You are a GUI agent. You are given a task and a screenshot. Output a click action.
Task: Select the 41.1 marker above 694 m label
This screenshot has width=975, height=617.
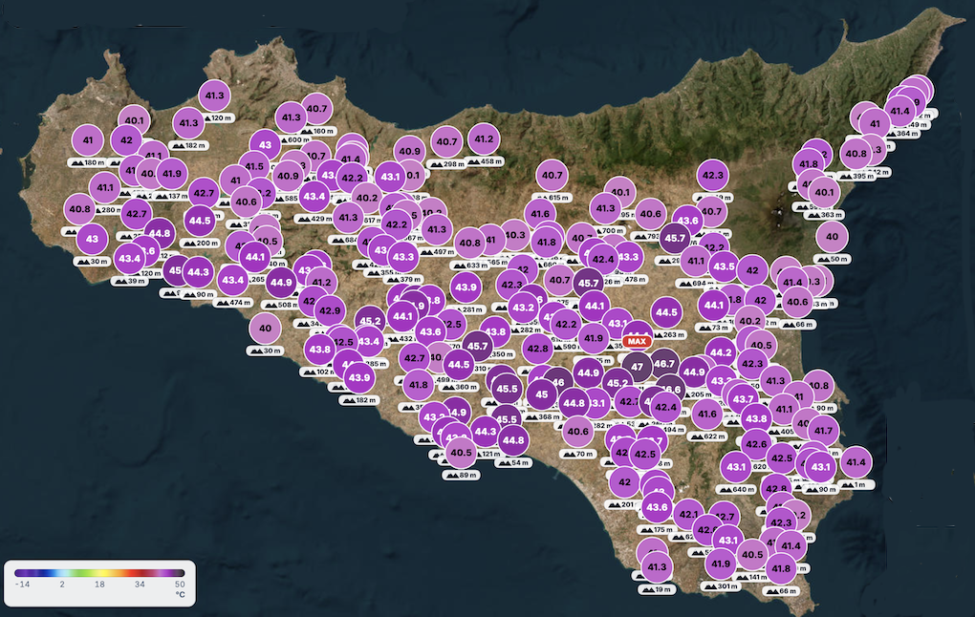pos(696,261)
